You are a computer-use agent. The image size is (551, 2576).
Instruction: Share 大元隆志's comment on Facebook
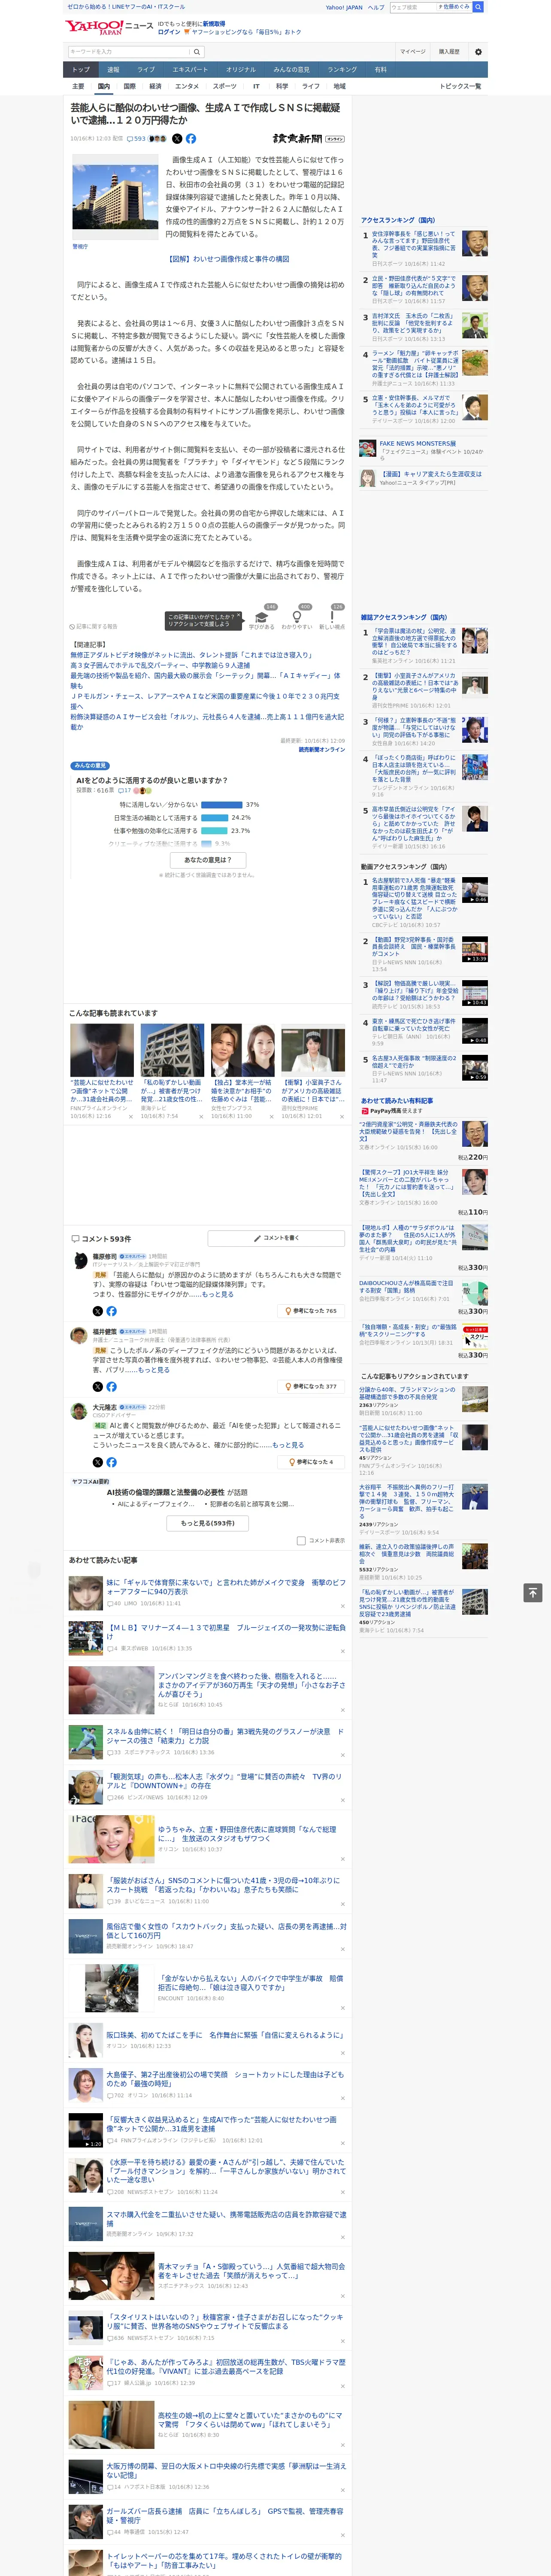pos(111,1462)
